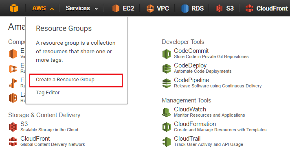Image resolution: width=290 pixels, height=150 pixels.
Task: Open the CodeCommit service link
Action: pos(191,50)
